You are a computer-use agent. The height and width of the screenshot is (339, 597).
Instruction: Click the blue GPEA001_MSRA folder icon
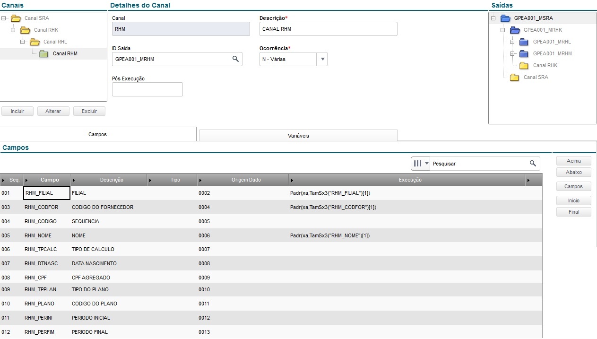tap(505, 18)
